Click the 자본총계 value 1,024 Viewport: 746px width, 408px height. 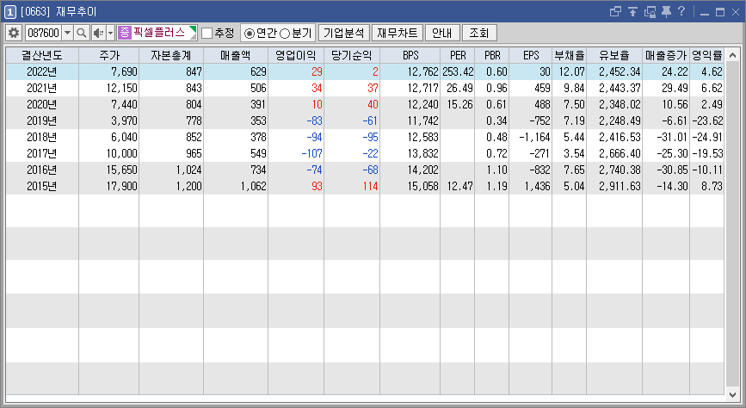click(189, 170)
